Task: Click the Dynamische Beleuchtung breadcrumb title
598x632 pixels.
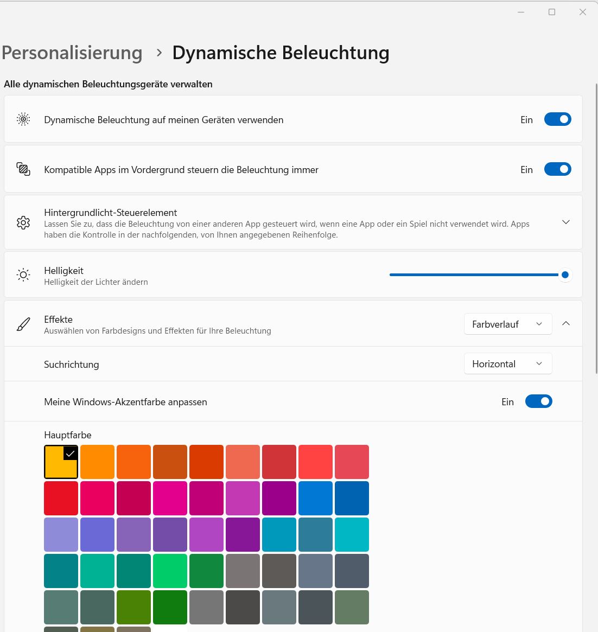Action: click(281, 53)
